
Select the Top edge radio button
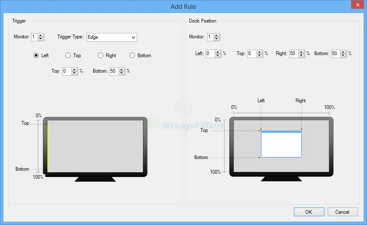pyautogui.click(x=68, y=56)
